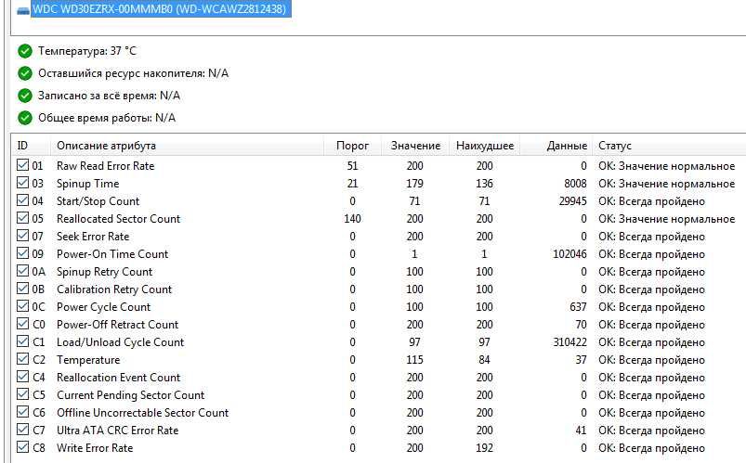Click the Power Cycle Count attribute name

[104, 306]
